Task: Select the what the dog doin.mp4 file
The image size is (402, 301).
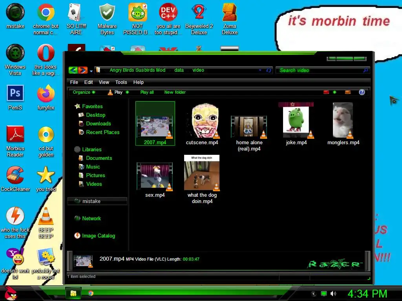Action: (x=202, y=179)
